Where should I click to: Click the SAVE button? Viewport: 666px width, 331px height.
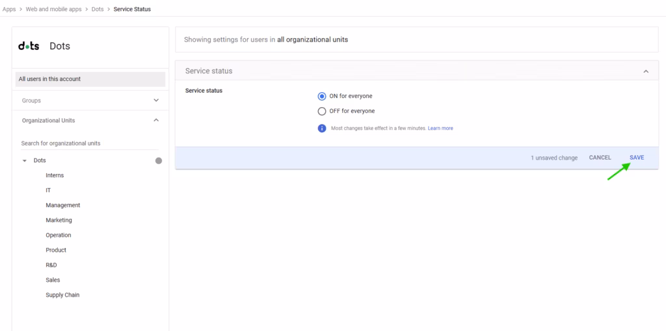pos(637,158)
